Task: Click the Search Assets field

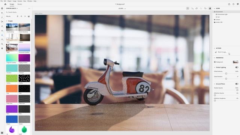Action: tap(18, 12)
